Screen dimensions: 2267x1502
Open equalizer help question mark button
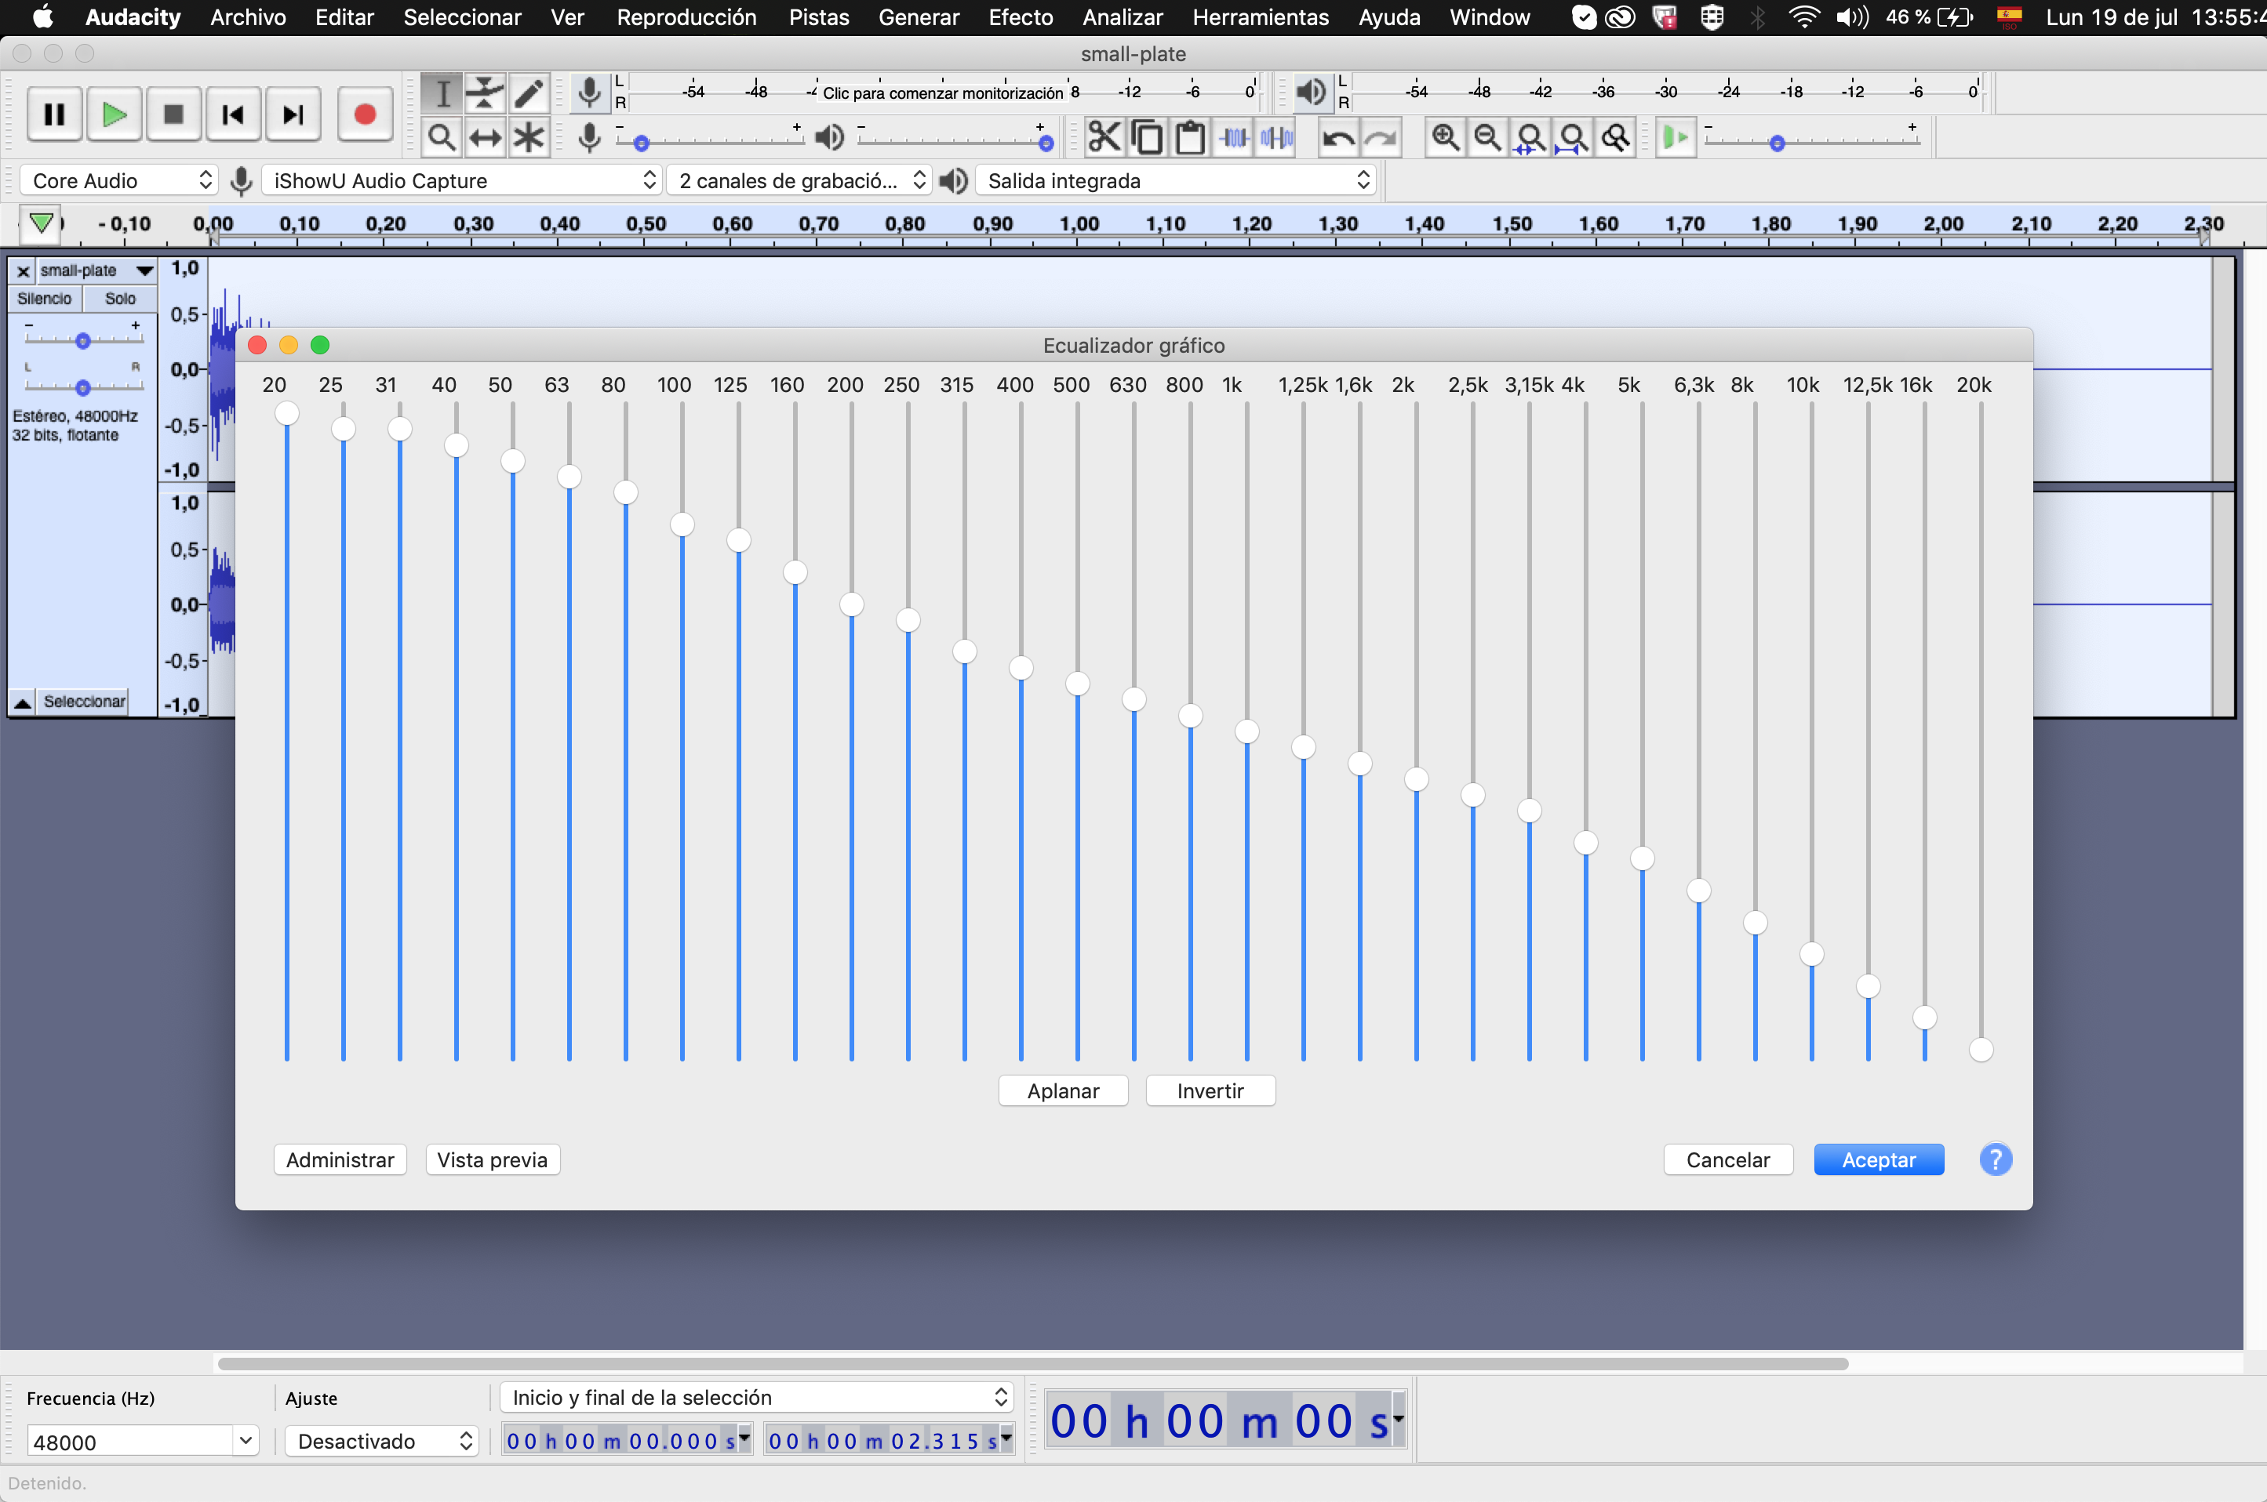click(1996, 1160)
